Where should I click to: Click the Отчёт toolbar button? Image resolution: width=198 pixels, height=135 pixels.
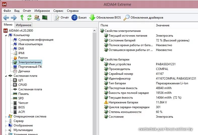[61, 18]
